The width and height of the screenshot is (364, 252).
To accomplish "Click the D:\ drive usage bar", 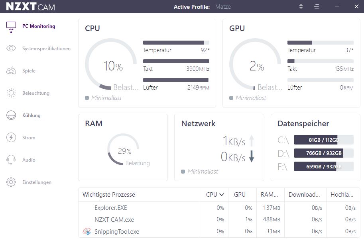I will click(324, 153).
